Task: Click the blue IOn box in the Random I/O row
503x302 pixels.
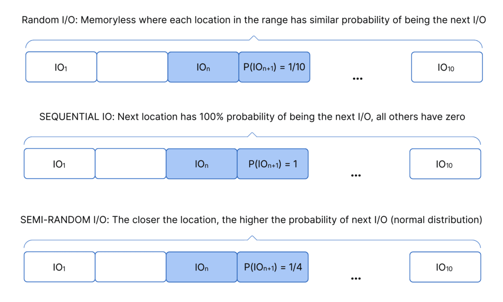Action: (203, 67)
